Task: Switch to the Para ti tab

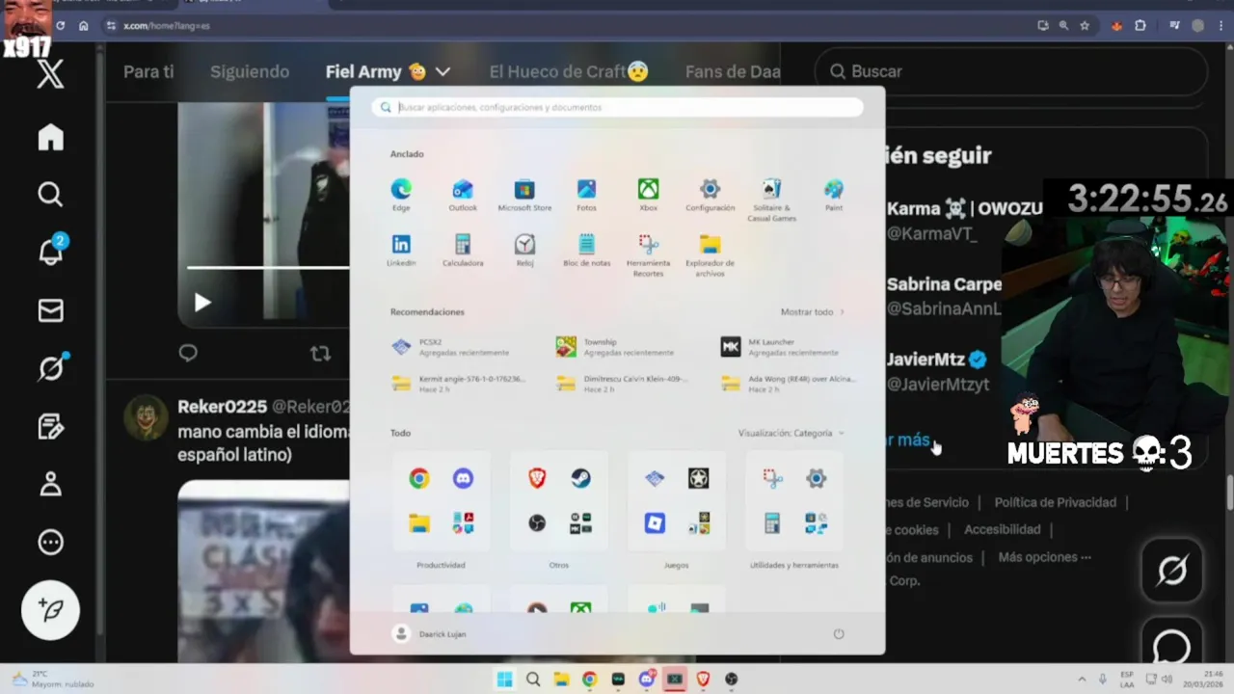Action: click(148, 71)
